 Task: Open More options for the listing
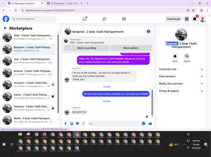(131, 48)
